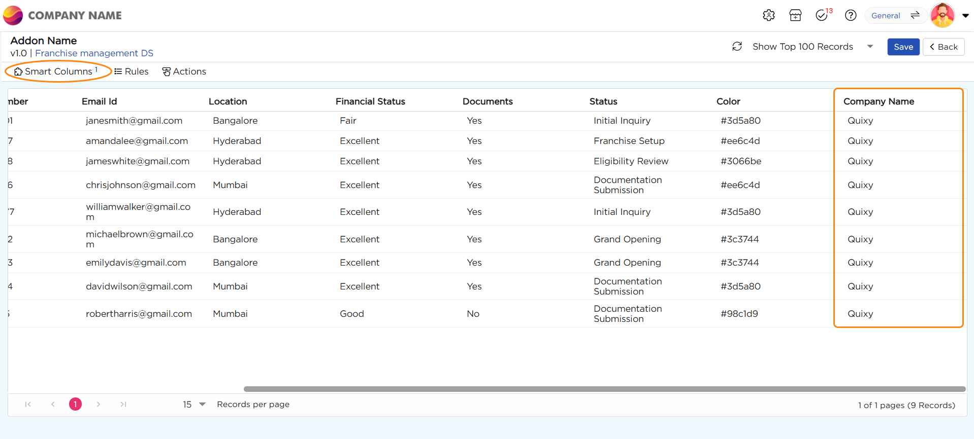The height and width of the screenshot is (439, 974).
Task: Click the horizontal table scrollbar
Action: tap(604, 389)
